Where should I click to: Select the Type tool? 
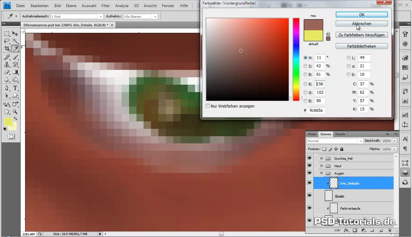pos(15,88)
